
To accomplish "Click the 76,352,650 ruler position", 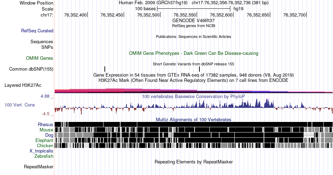I will tap(258, 15).
